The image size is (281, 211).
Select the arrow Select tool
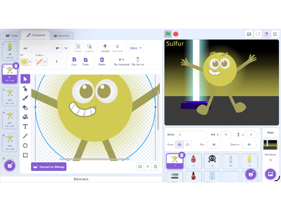click(x=25, y=79)
